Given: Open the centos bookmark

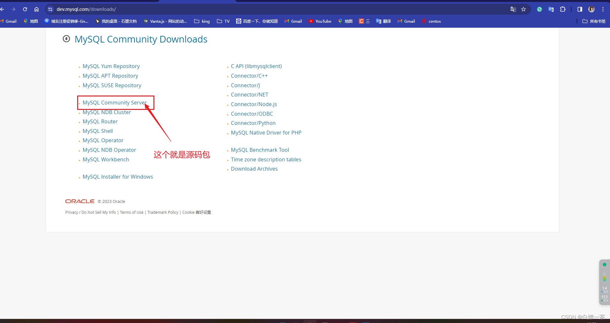Looking at the screenshot, I should 431,21.
